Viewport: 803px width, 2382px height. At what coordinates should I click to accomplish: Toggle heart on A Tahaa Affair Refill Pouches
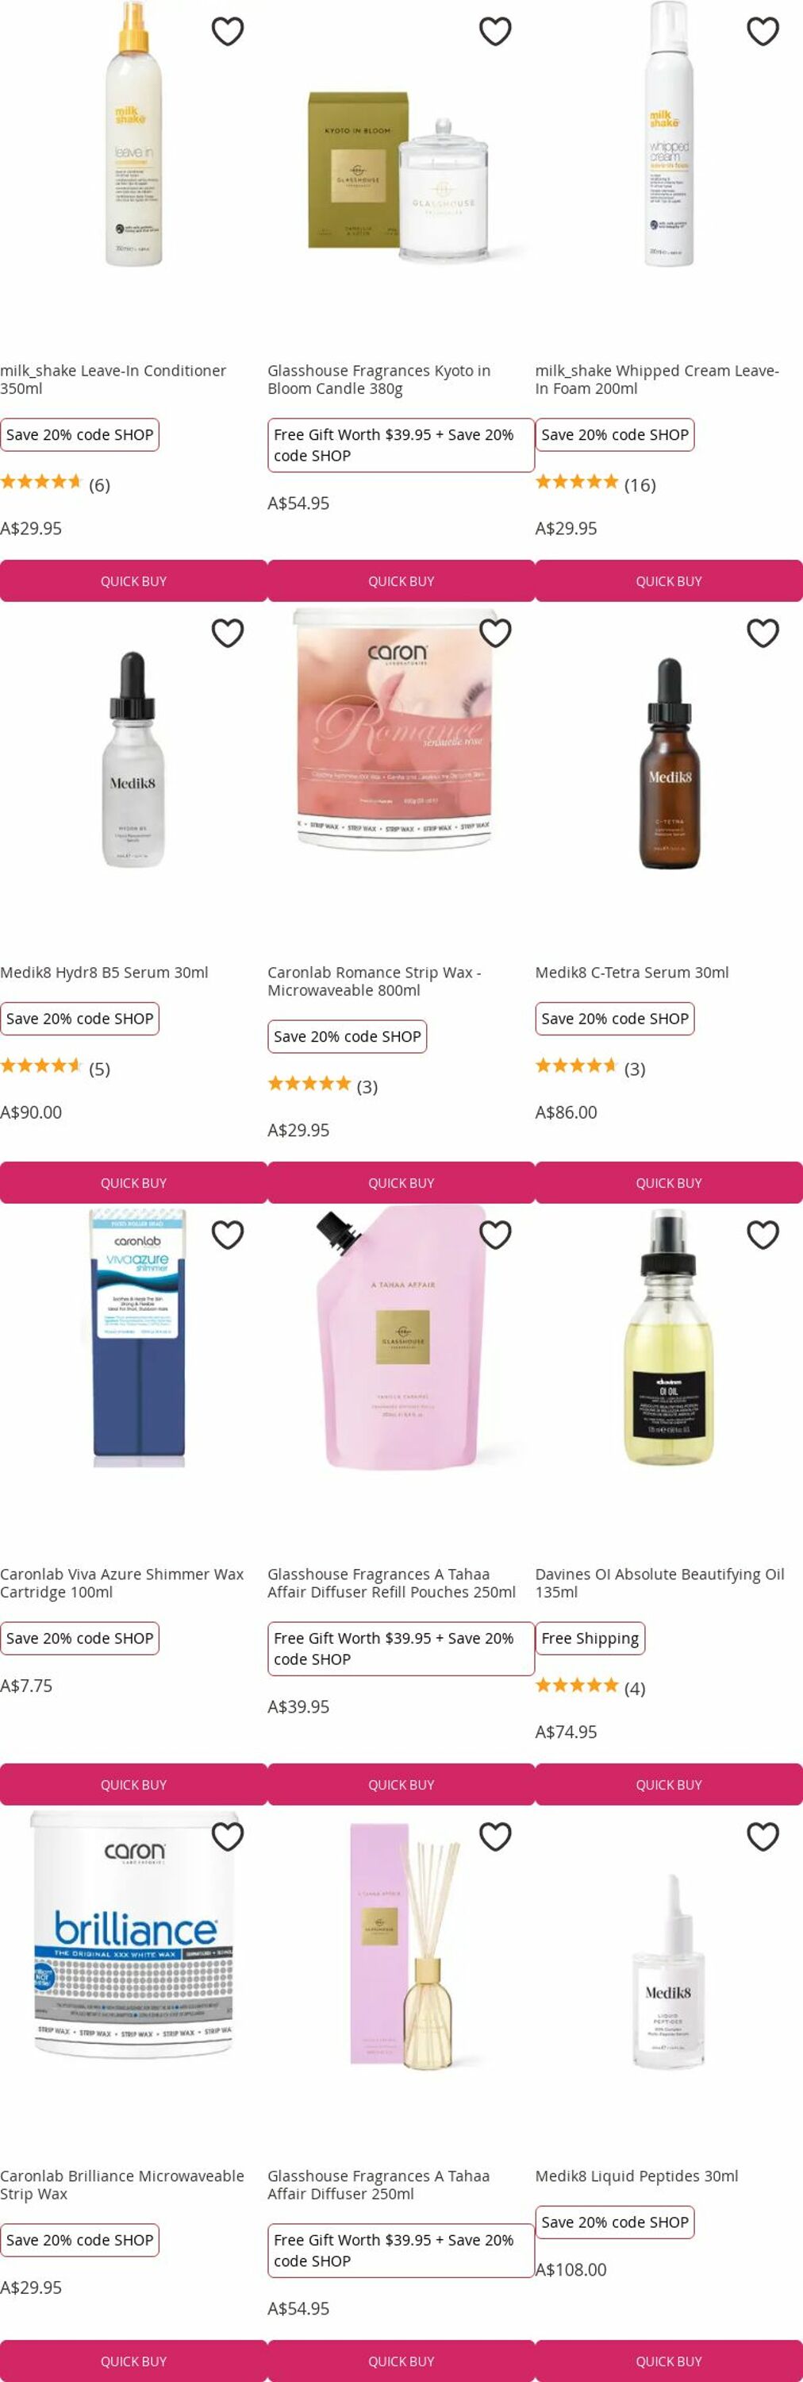click(495, 1235)
